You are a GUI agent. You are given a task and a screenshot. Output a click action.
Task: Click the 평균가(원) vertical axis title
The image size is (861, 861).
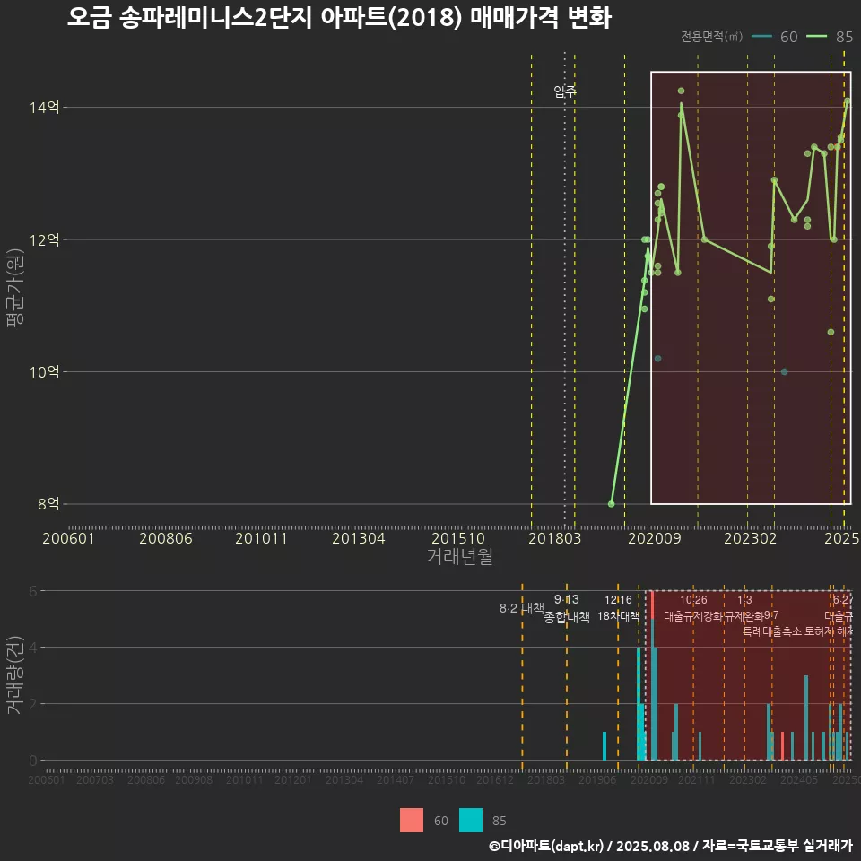tap(15, 288)
